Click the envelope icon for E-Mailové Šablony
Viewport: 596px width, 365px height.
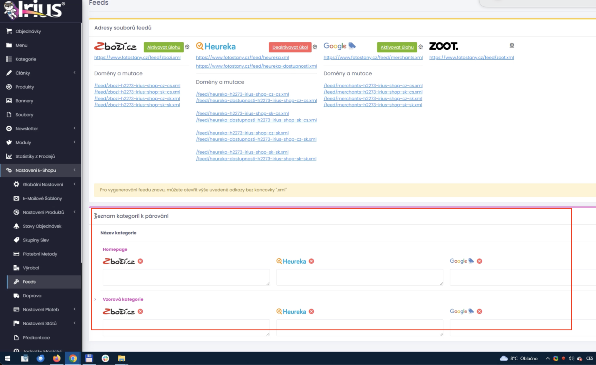[16, 198]
